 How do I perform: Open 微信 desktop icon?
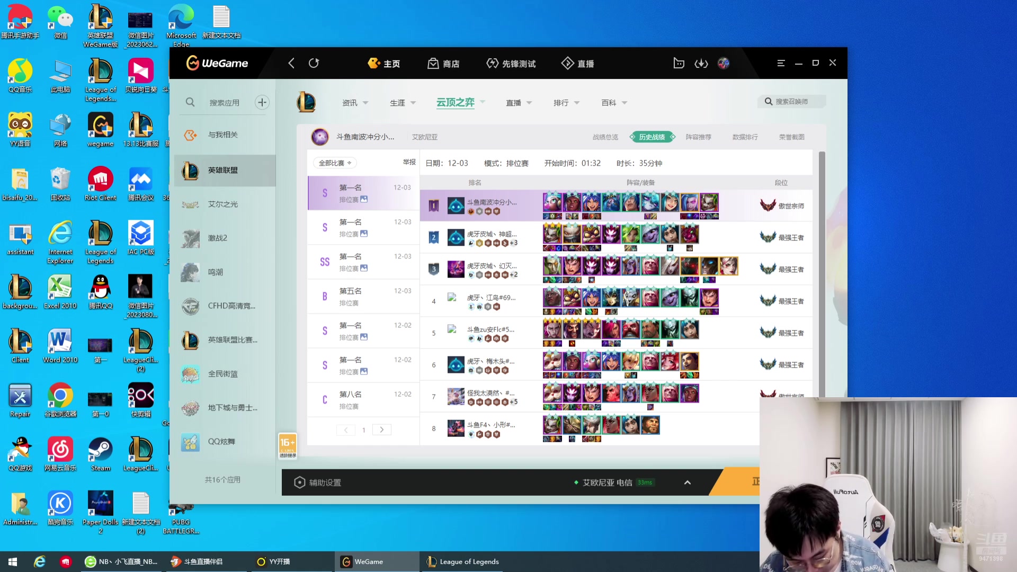tap(60, 21)
